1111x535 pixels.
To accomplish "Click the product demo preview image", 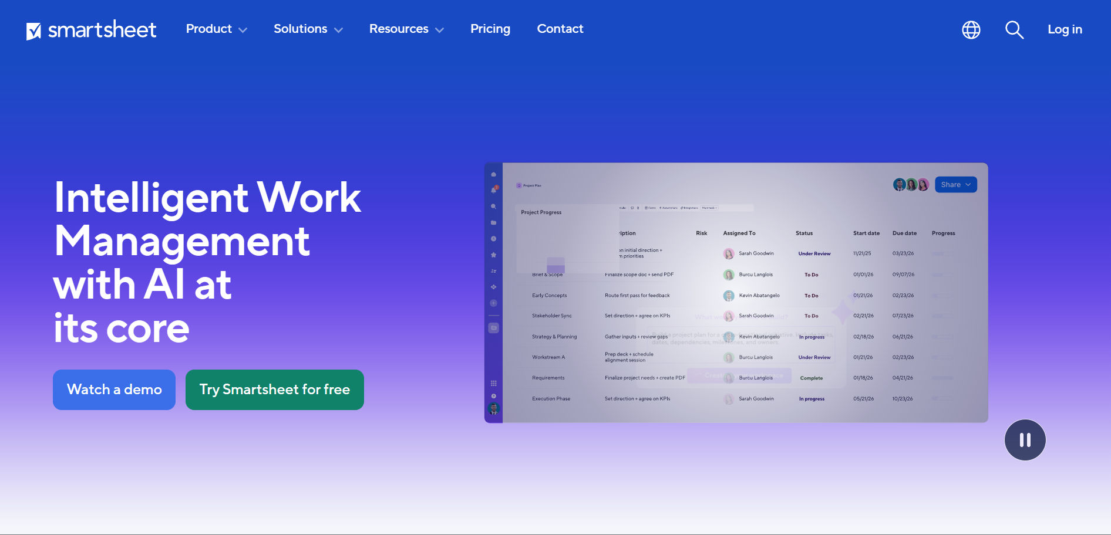I will tap(736, 293).
